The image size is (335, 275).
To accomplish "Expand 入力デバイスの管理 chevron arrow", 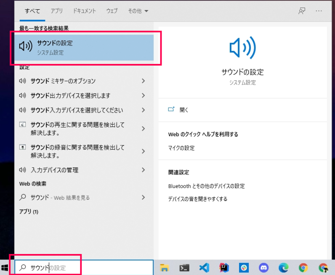I will tap(144, 170).
